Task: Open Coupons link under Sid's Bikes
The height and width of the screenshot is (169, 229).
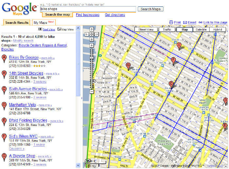Action: [x=16, y=148]
